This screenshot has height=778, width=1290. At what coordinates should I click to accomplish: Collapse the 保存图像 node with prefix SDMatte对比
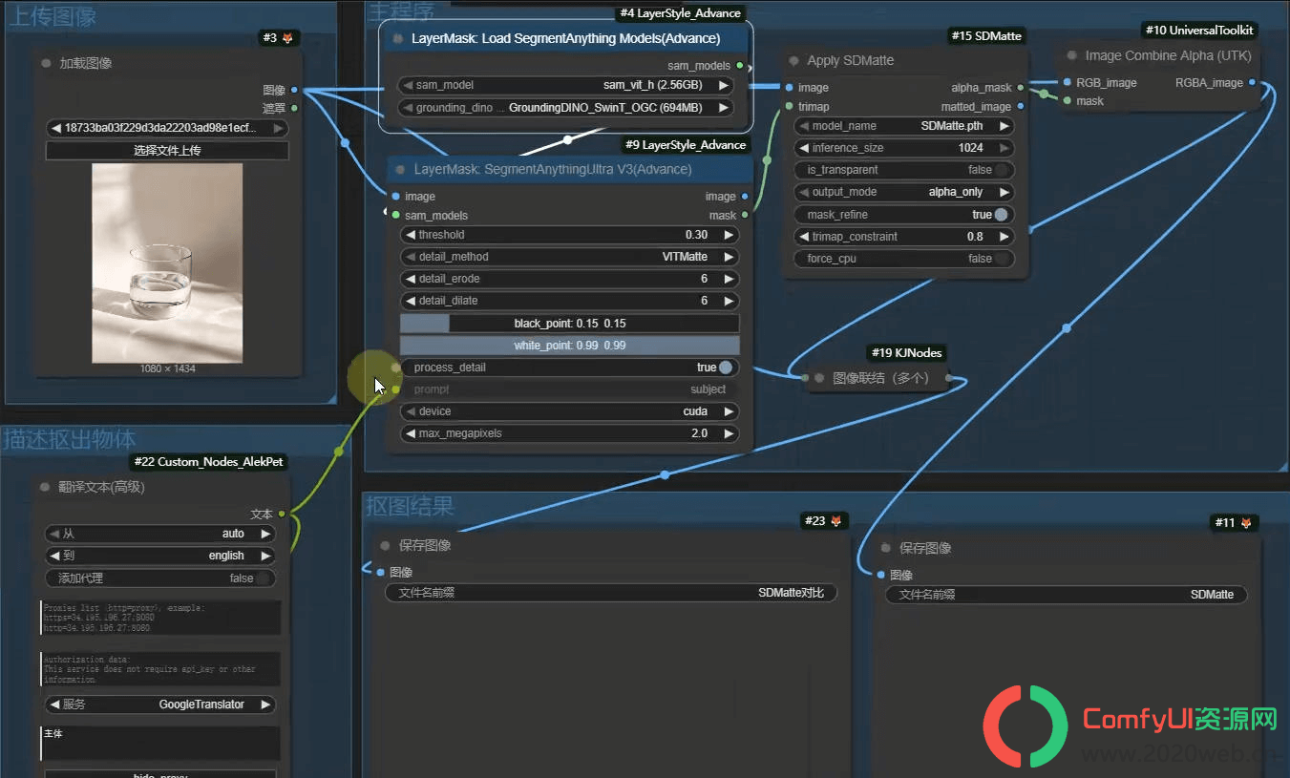(386, 546)
